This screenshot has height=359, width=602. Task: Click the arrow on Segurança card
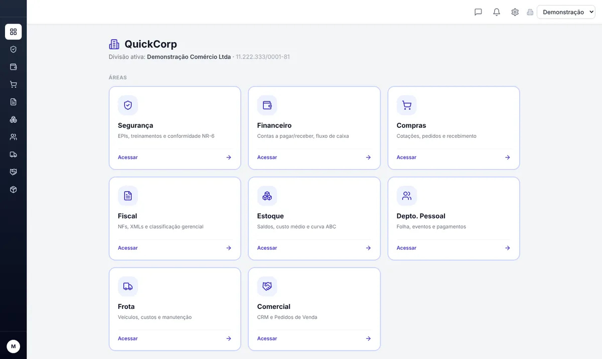coord(229,157)
